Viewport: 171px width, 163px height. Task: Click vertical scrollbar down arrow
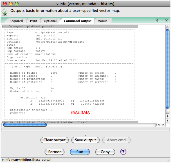[x=167, y=120]
